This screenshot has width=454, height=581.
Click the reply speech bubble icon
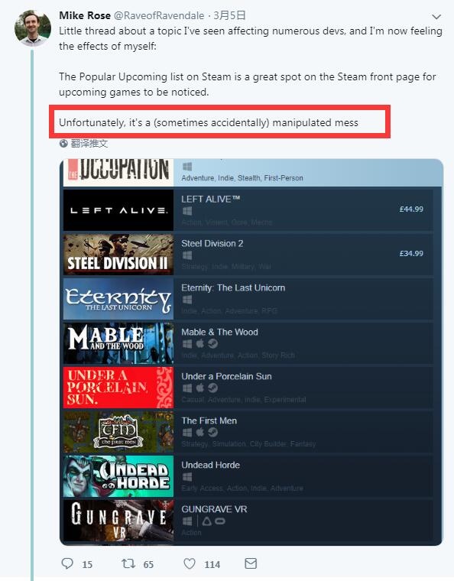[67, 563]
